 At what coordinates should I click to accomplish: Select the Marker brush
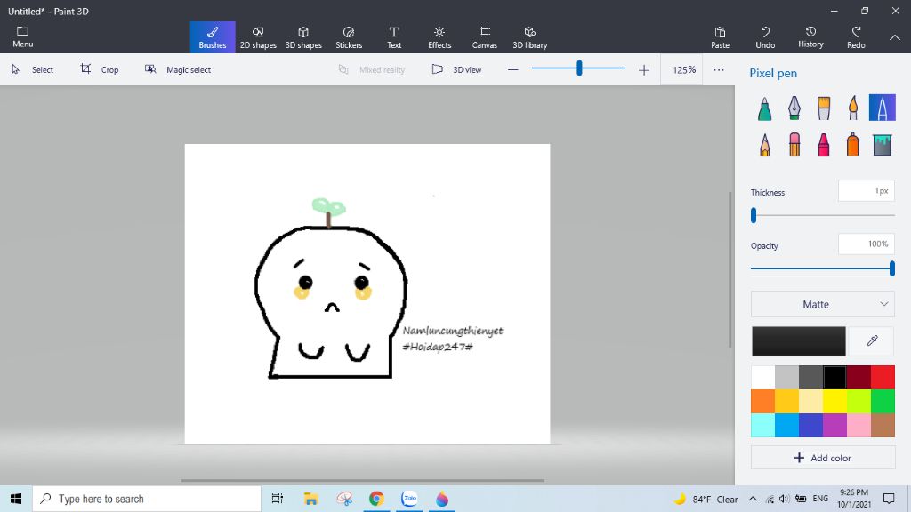[x=764, y=108]
